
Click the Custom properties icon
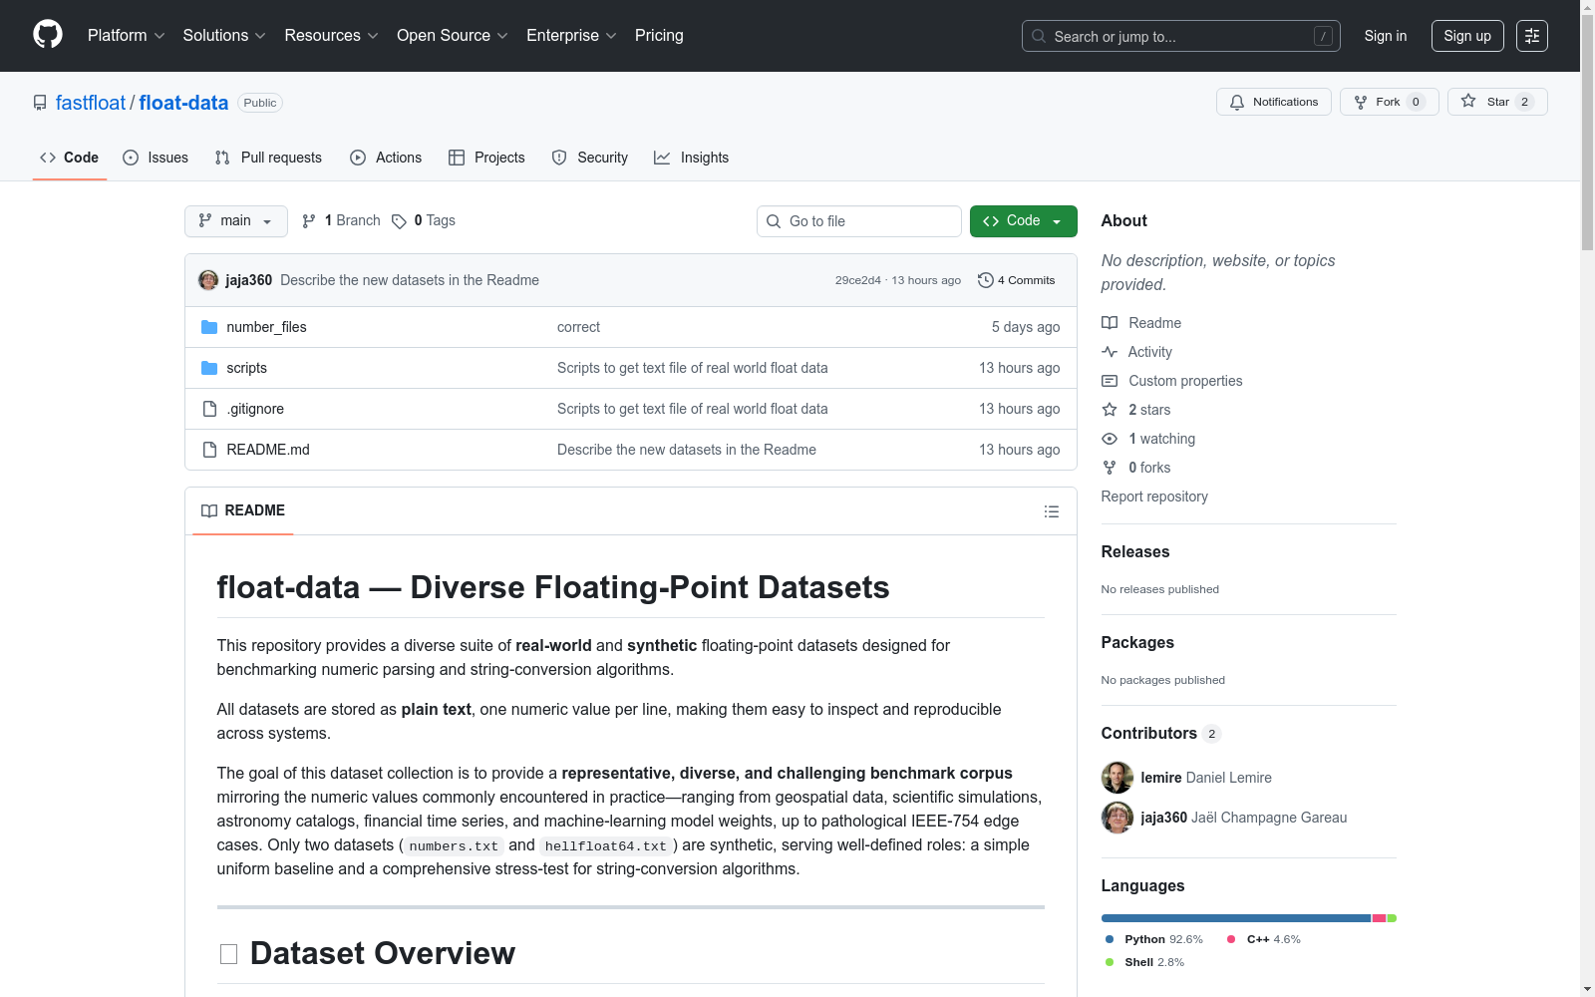tap(1110, 381)
